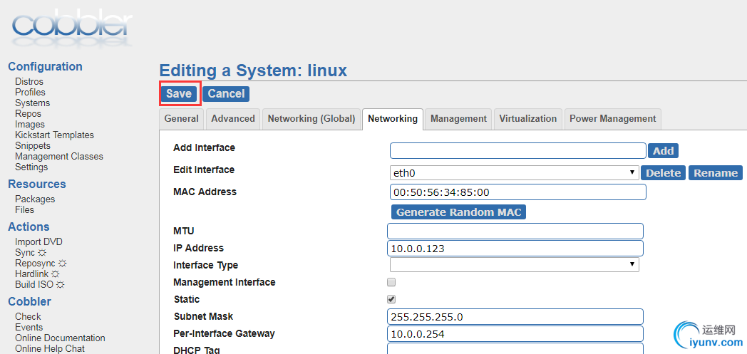Open Kickstart Templates
This screenshot has height=354, width=747.
54,135
